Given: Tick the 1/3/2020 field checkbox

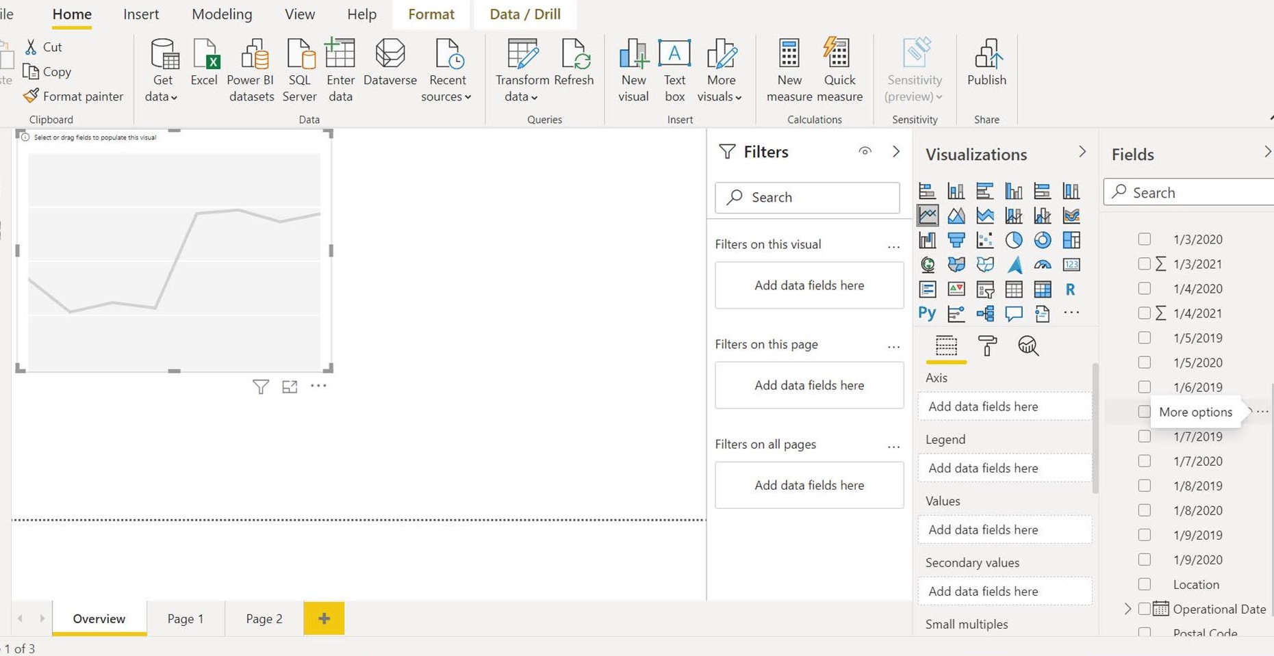Looking at the screenshot, I should pyautogui.click(x=1144, y=239).
